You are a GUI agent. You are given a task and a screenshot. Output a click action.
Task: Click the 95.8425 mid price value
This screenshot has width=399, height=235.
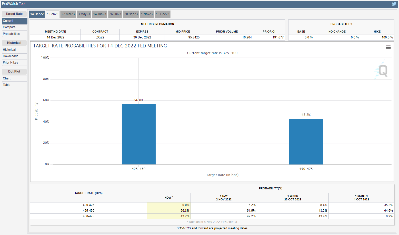pyautogui.click(x=194, y=37)
